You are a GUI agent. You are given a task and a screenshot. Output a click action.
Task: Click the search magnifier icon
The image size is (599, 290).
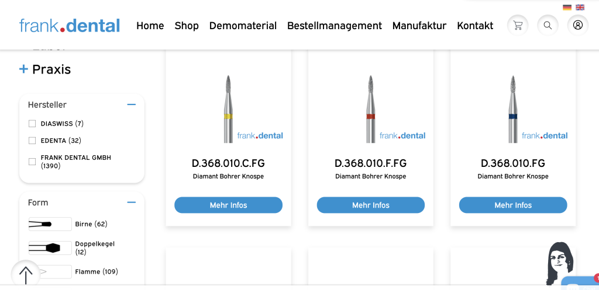tap(548, 26)
